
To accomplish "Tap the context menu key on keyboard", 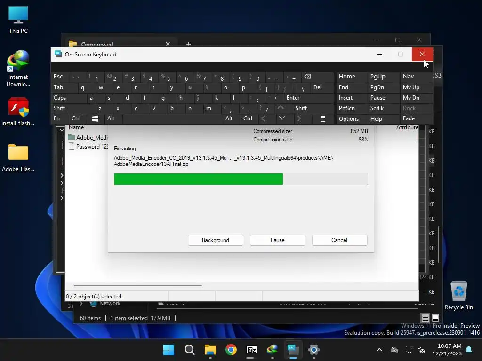I will (323, 118).
